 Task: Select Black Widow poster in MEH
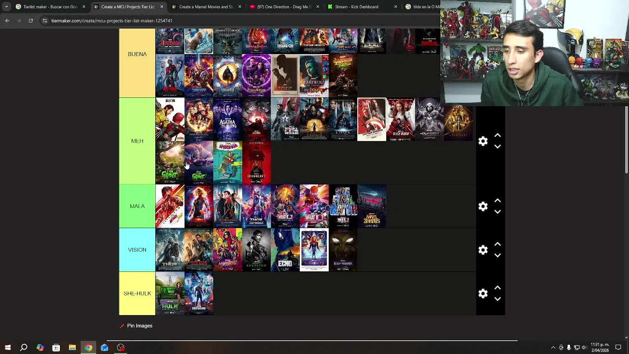pyautogui.click(x=400, y=119)
